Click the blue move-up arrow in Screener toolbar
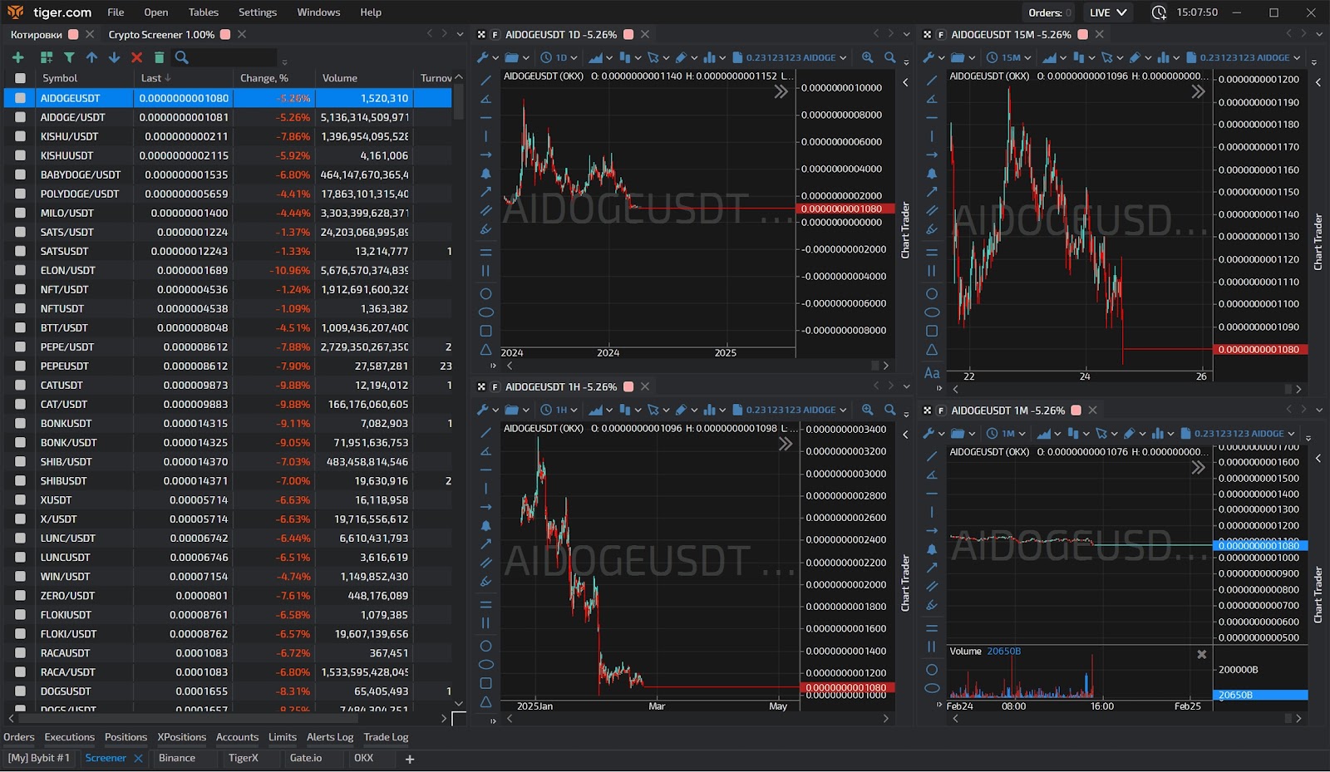 pyautogui.click(x=91, y=57)
